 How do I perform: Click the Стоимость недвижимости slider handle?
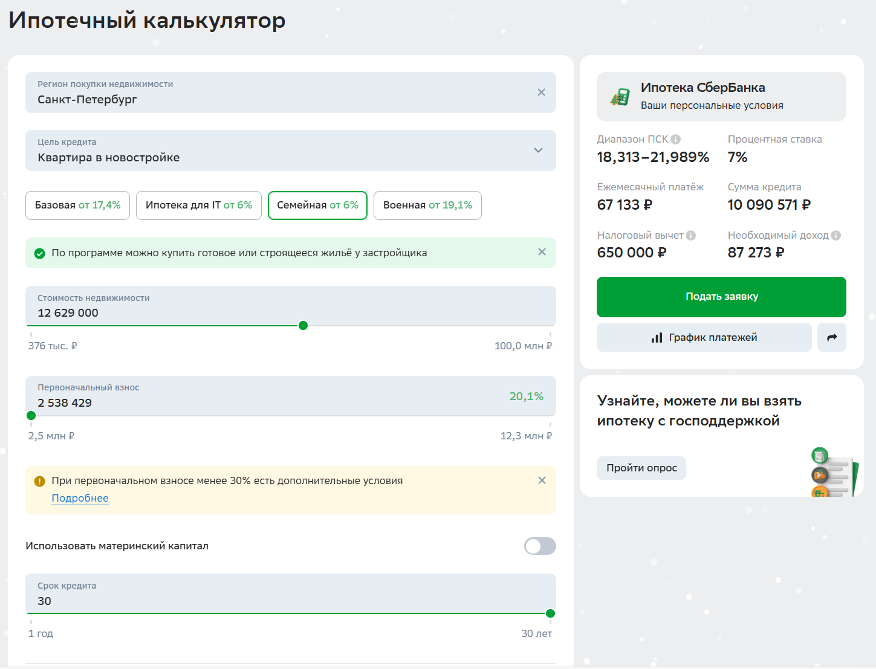pos(303,326)
